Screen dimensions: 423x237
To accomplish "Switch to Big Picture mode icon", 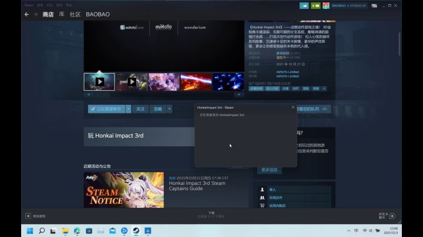I will tap(374, 6).
